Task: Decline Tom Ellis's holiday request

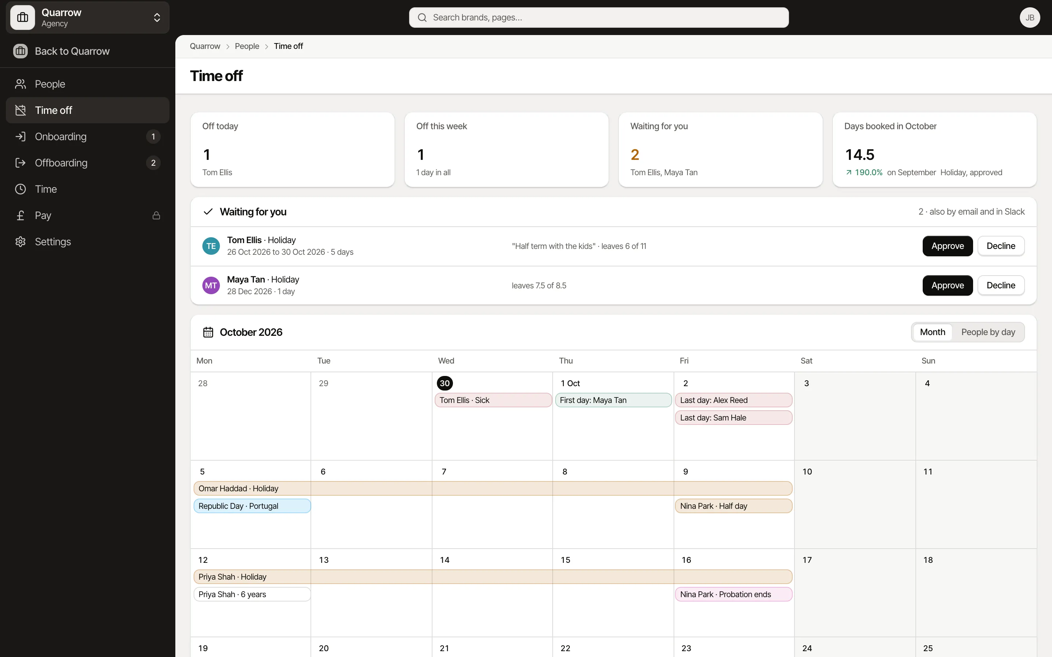Action: coord(1001,246)
